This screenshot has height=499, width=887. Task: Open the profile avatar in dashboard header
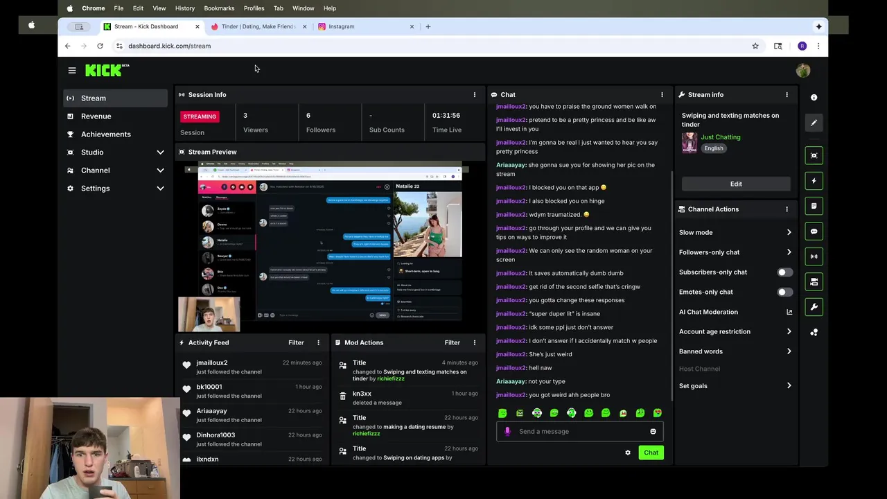[x=803, y=70]
